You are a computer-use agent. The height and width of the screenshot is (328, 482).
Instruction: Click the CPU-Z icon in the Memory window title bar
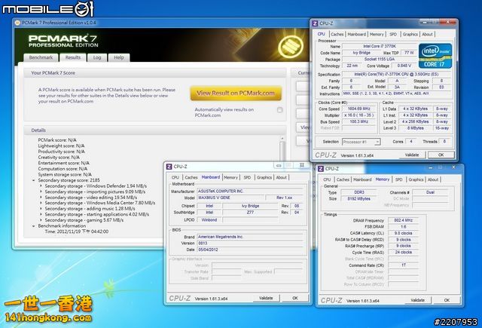tap(322, 169)
